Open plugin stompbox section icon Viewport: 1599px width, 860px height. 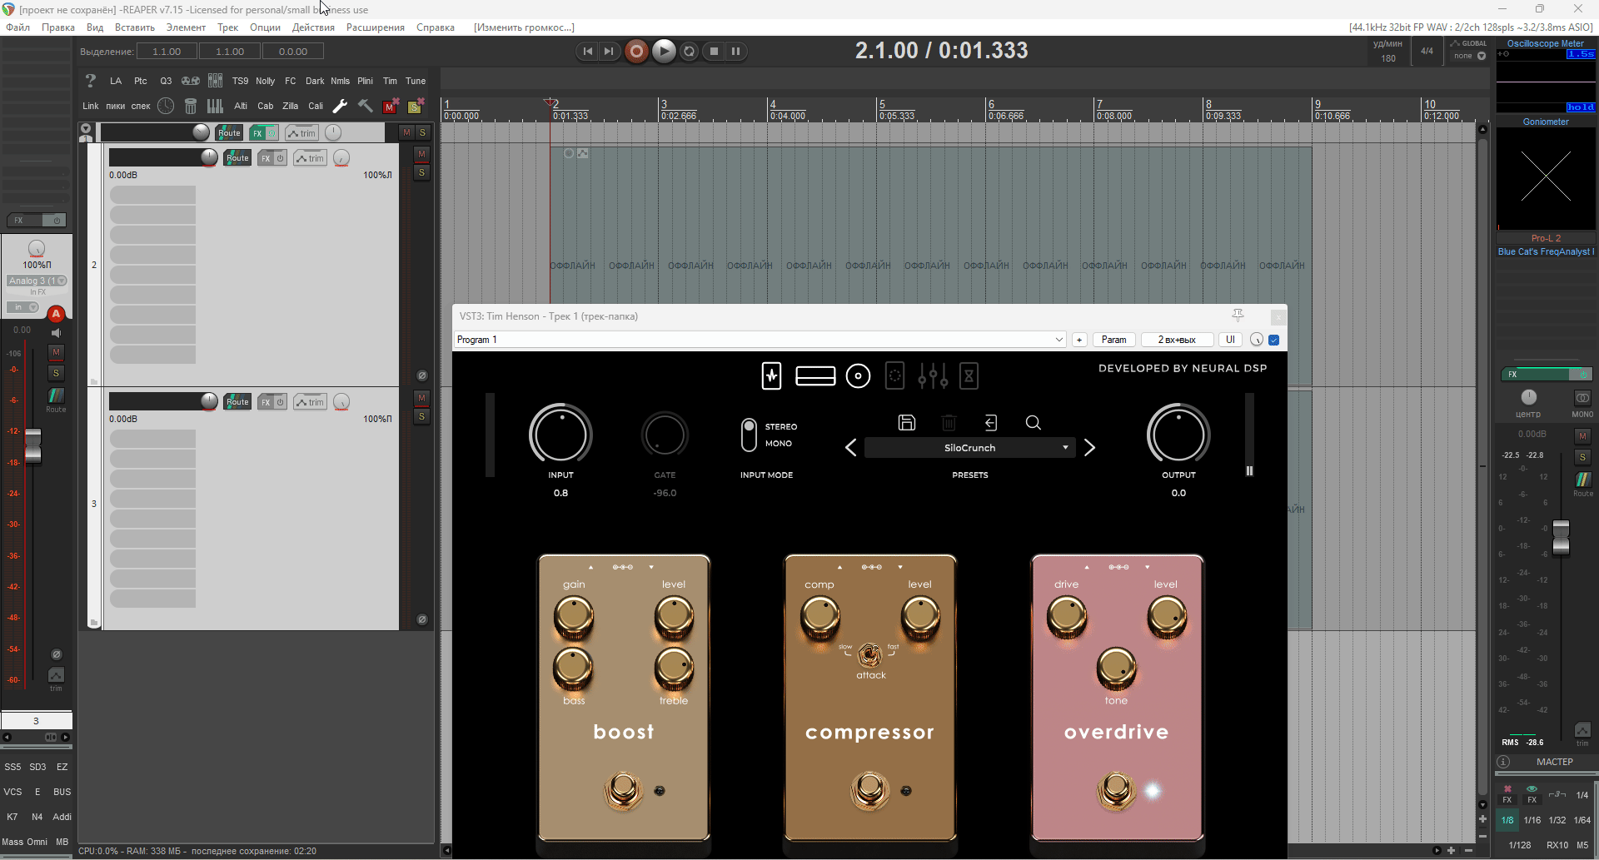pos(772,376)
